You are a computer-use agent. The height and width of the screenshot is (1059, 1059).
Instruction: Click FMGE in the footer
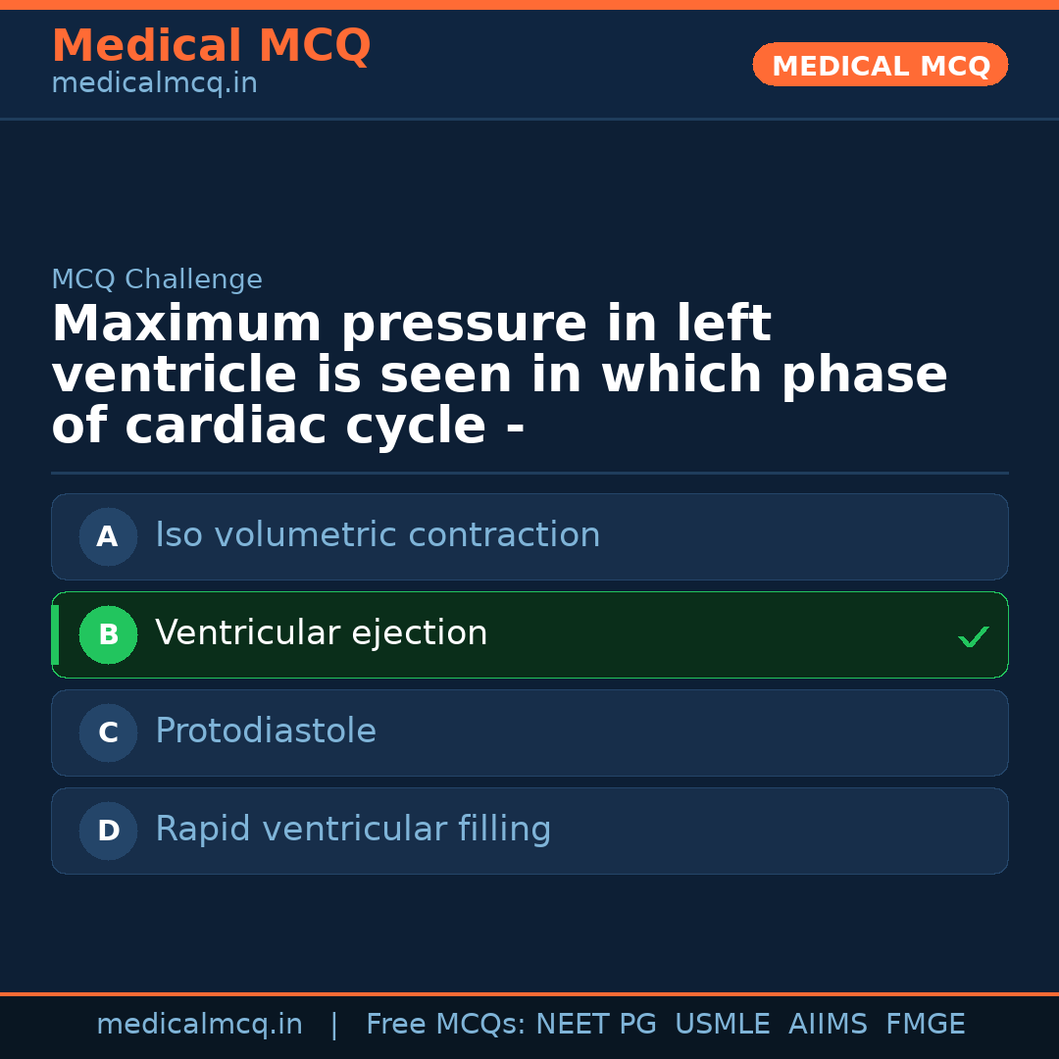[925, 1025]
